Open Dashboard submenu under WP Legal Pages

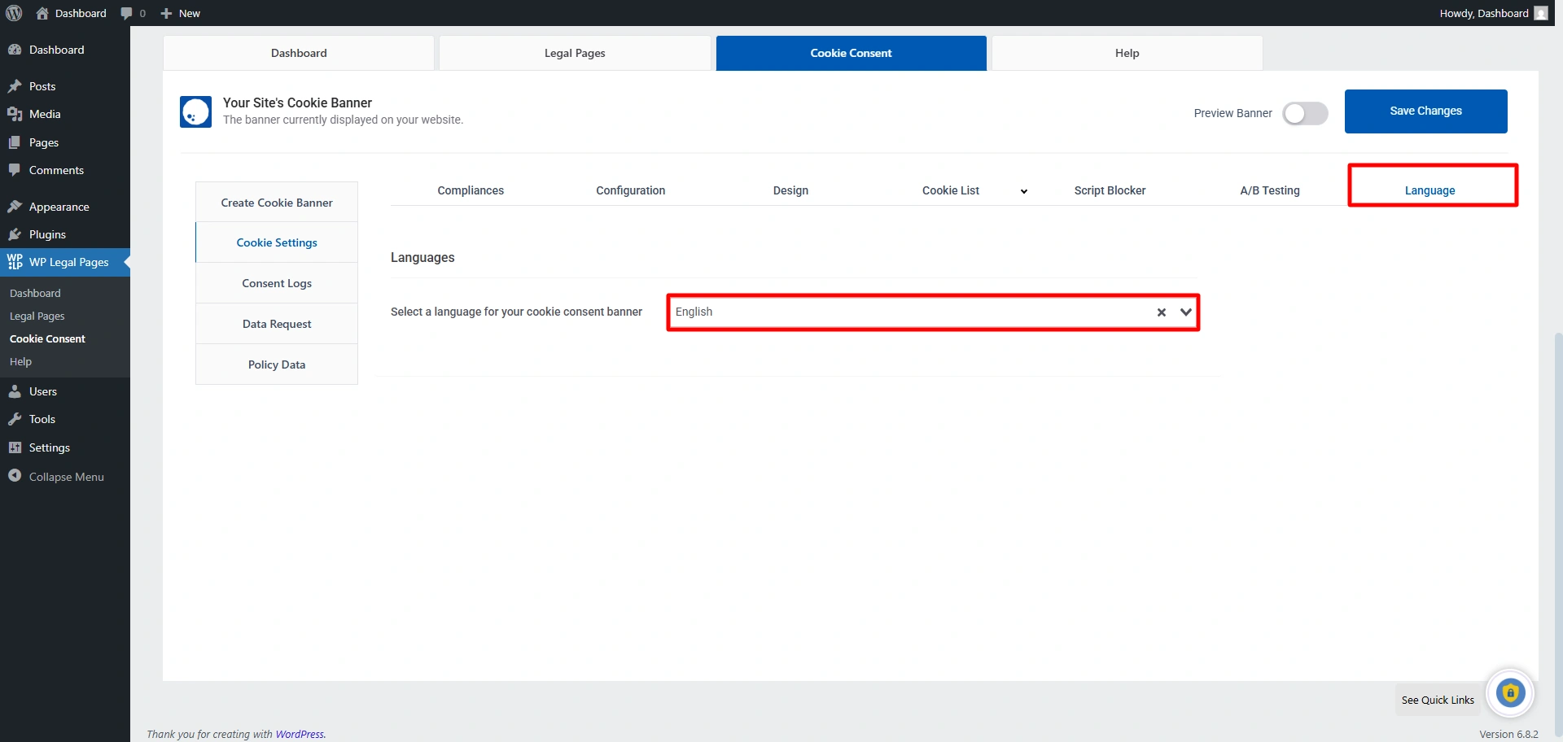[x=35, y=293]
